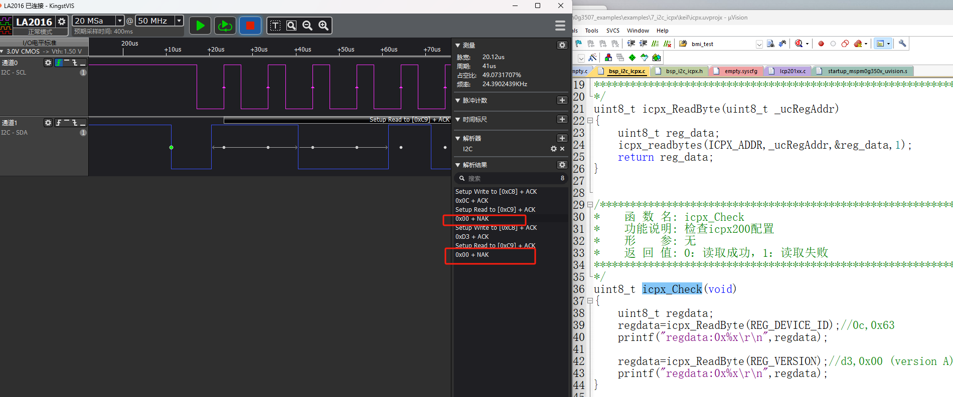Viewport: 953px width, 397px height.
Task: Select the '0x0C + ACK' result row
Action: click(510, 201)
